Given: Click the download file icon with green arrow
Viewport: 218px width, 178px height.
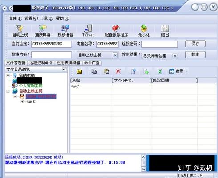Looking at the screenshot, I should (146, 71).
